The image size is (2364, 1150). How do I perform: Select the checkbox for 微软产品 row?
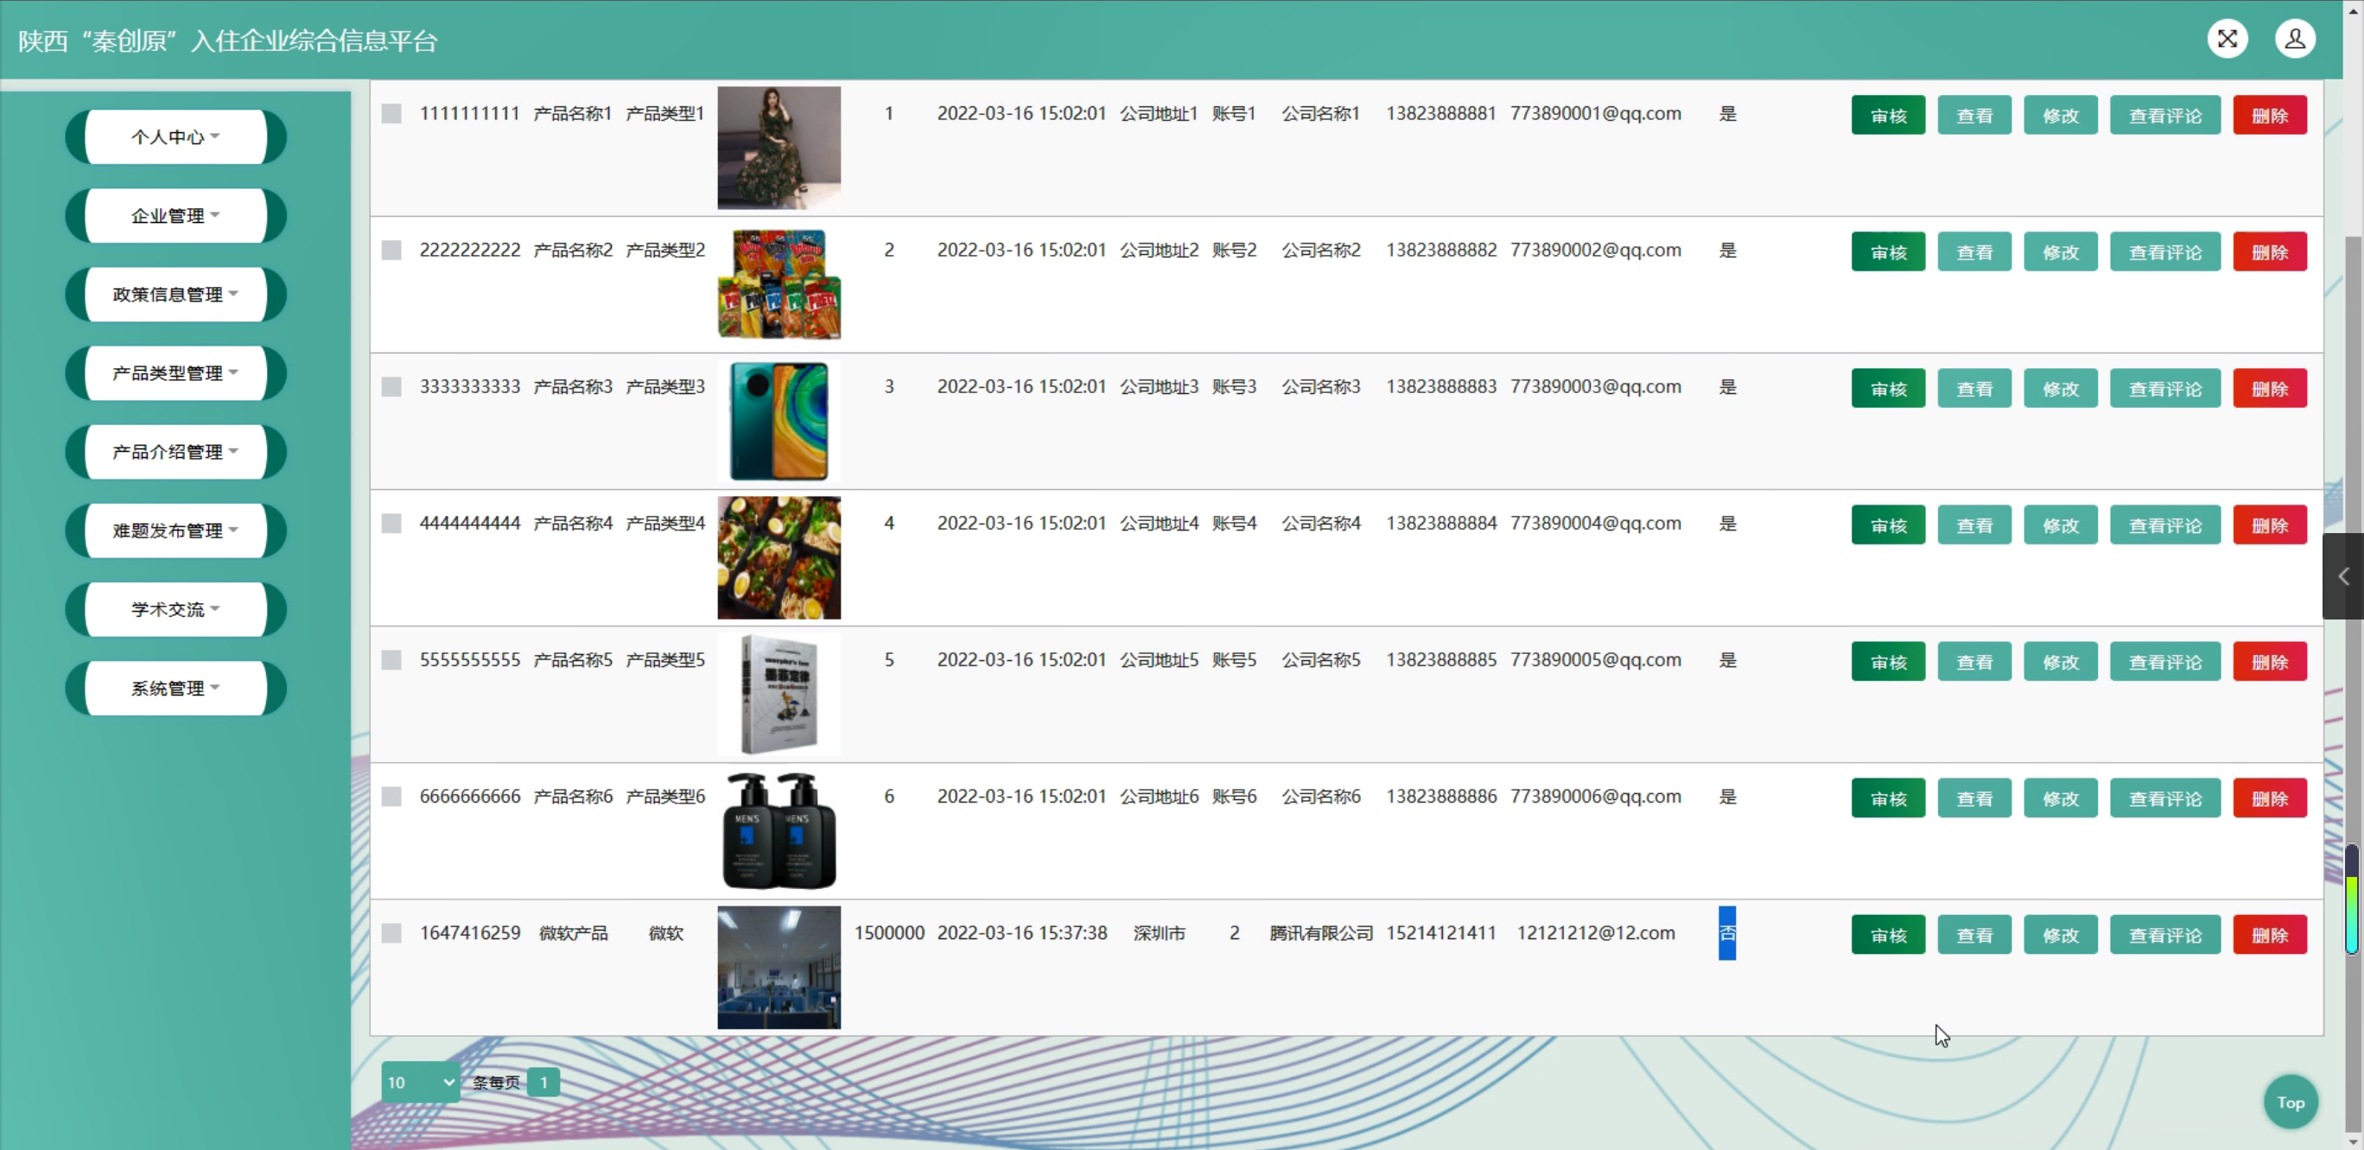(x=392, y=933)
